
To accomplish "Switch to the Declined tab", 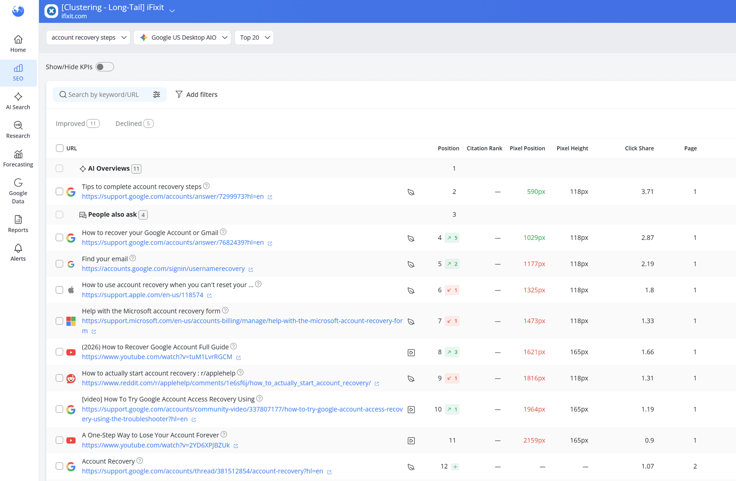I will click(134, 123).
